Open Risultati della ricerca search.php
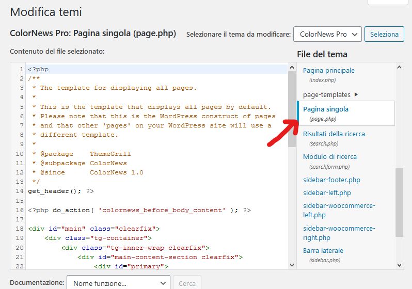This screenshot has height=289, width=412. [334, 138]
